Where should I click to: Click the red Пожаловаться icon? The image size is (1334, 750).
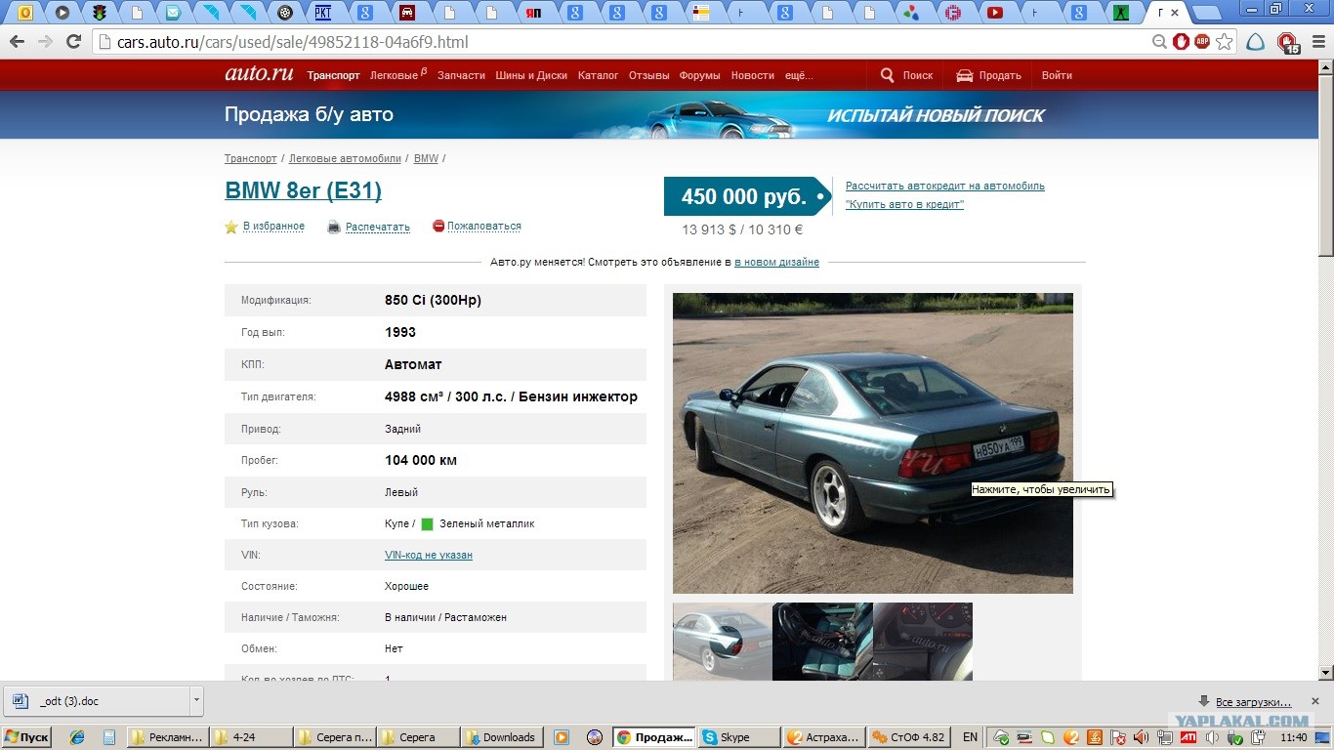click(438, 226)
